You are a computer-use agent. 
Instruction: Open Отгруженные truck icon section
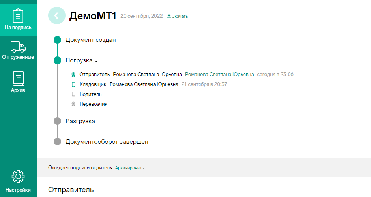(x=18, y=51)
